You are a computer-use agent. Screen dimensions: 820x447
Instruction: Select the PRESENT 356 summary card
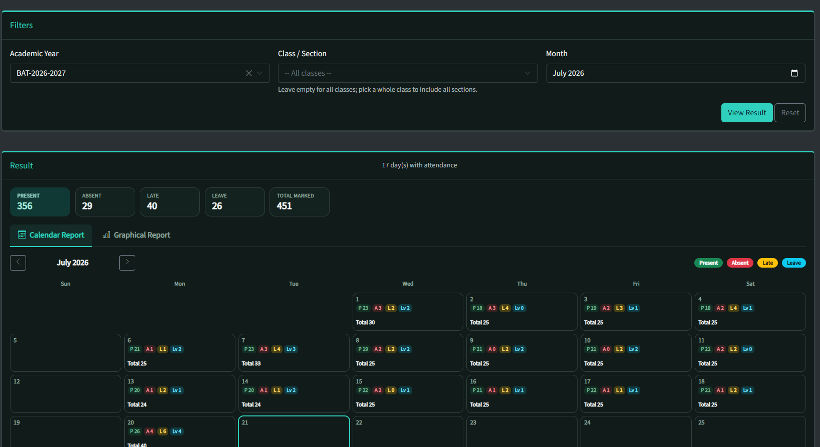[x=40, y=202]
